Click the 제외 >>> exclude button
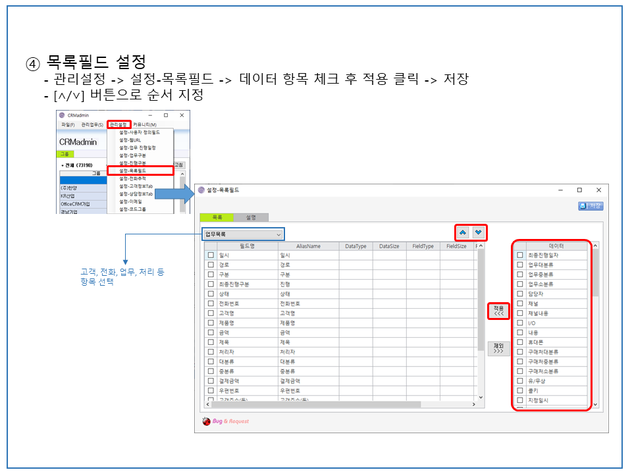 point(498,348)
